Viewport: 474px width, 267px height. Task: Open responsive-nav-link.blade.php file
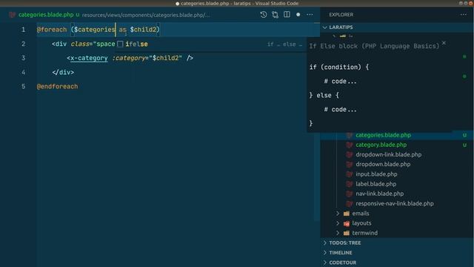point(395,203)
